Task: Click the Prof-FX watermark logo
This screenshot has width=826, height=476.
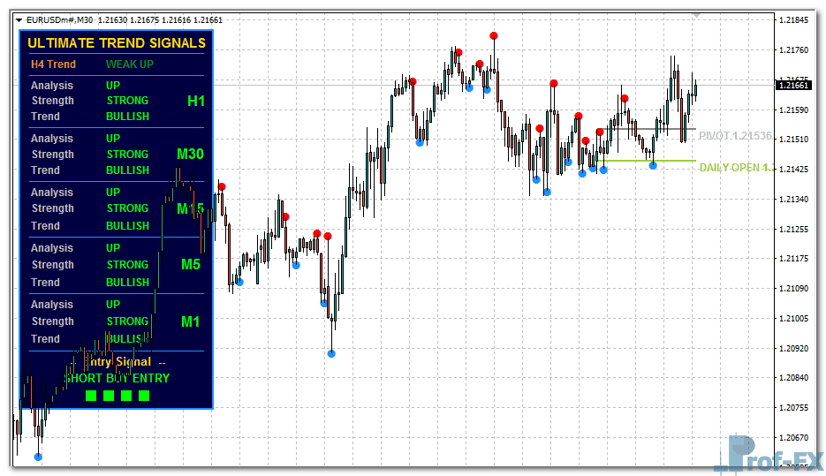Action: pyautogui.click(x=768, y=454)
